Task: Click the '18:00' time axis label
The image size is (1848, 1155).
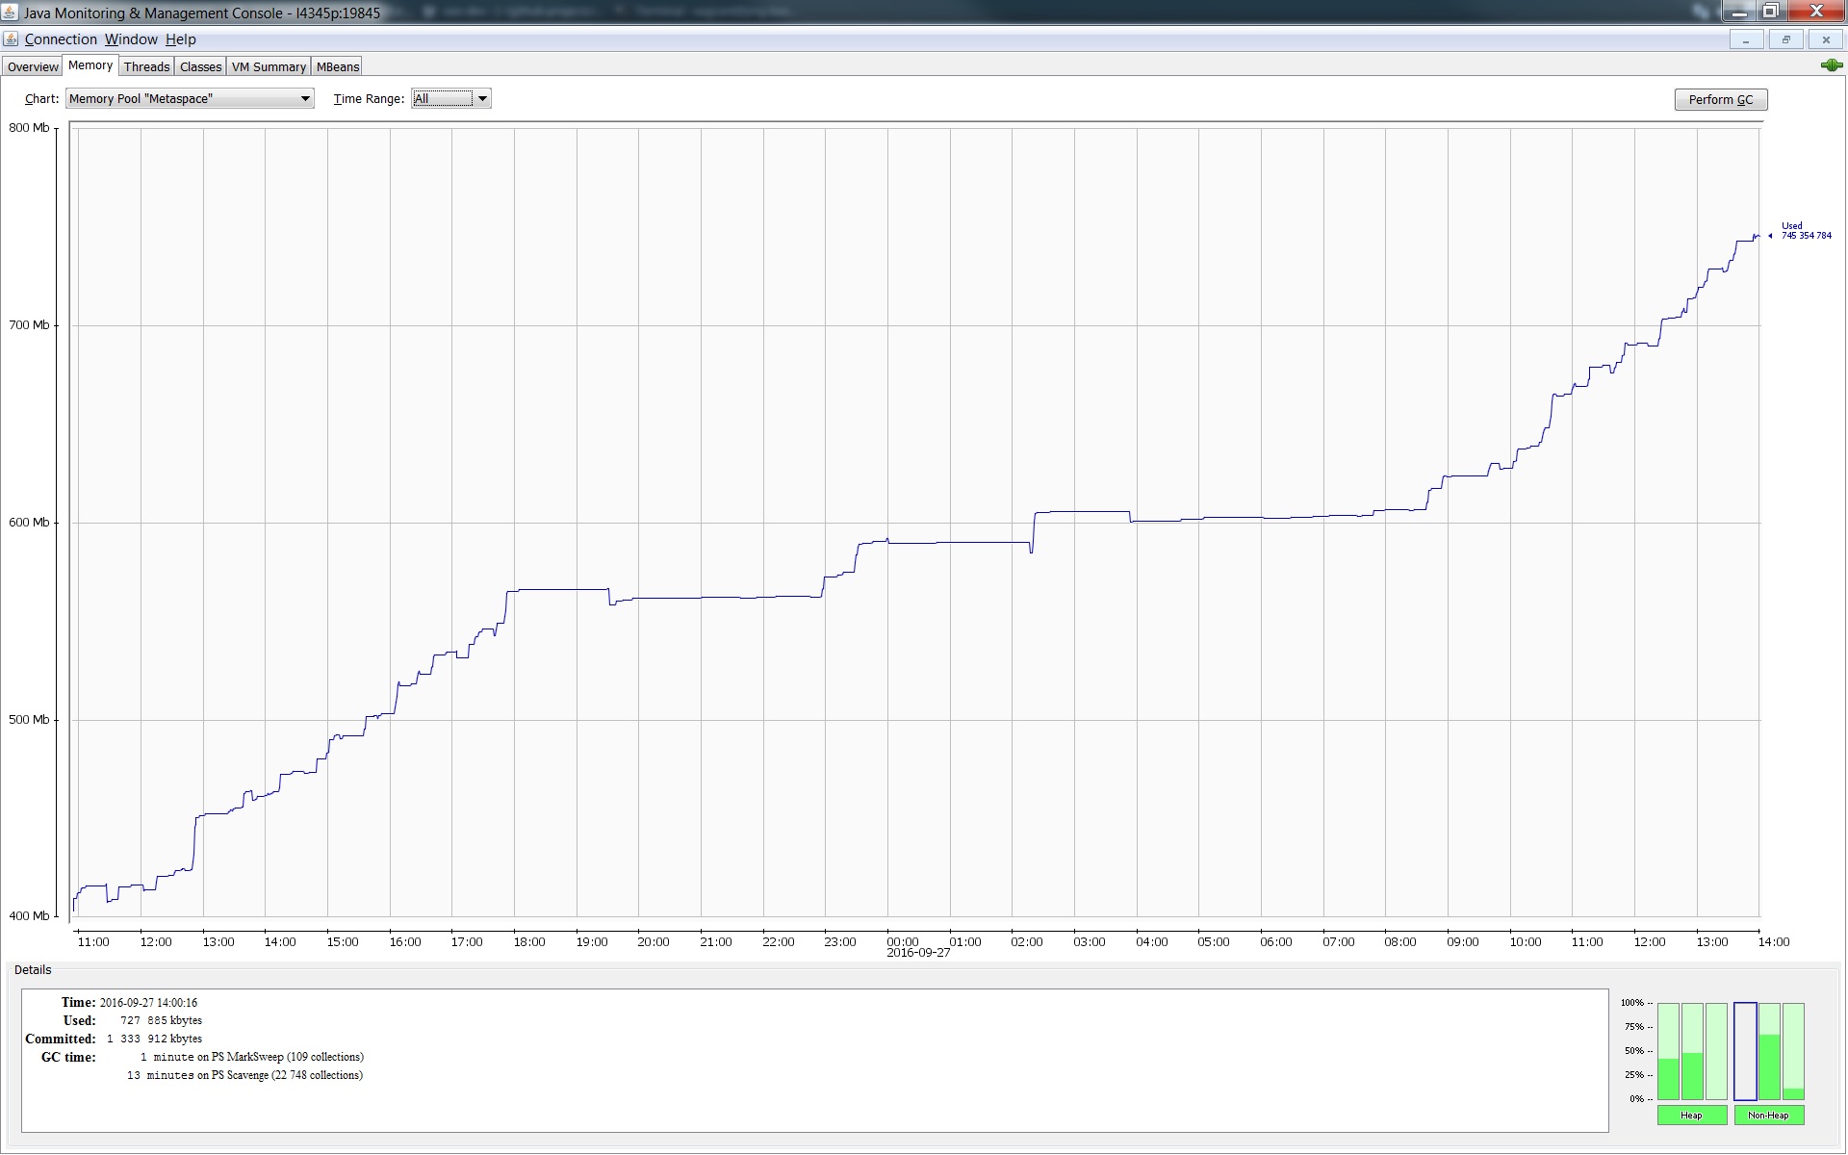Action: [529, 942]
